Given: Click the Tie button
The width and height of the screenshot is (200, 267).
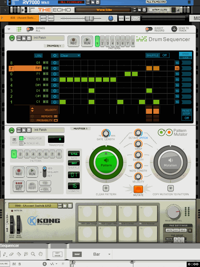Looking at the screenshot, I should pyautogui.click(x=45, y=183).
